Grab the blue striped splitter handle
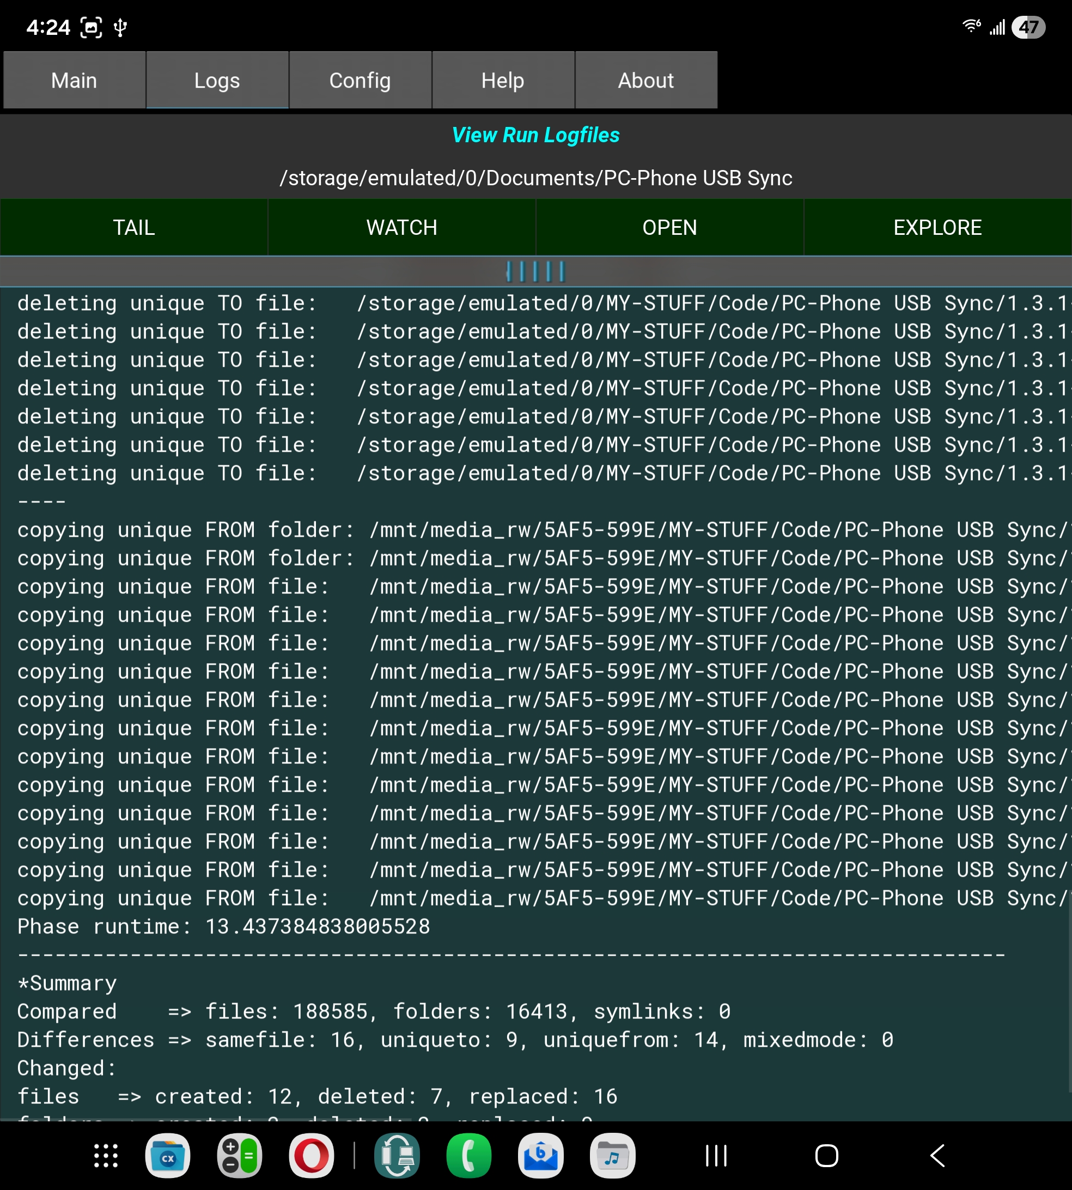This screenshot has width=1072, height=1190. point(535,271)
